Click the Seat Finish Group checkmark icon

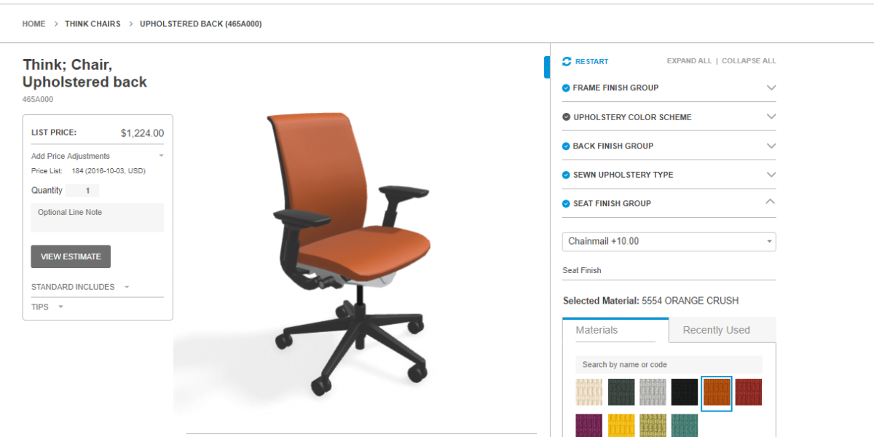(x=566, y=203)
